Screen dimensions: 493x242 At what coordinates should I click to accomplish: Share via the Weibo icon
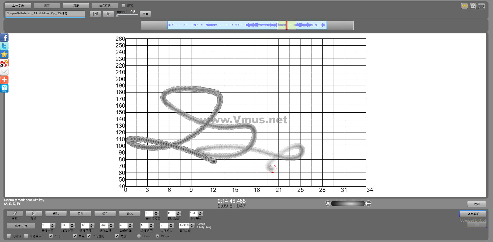click(4, 63)
